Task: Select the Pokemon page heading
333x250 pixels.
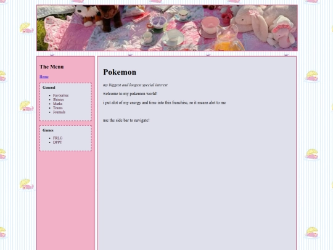Action: tap(120, 72)
